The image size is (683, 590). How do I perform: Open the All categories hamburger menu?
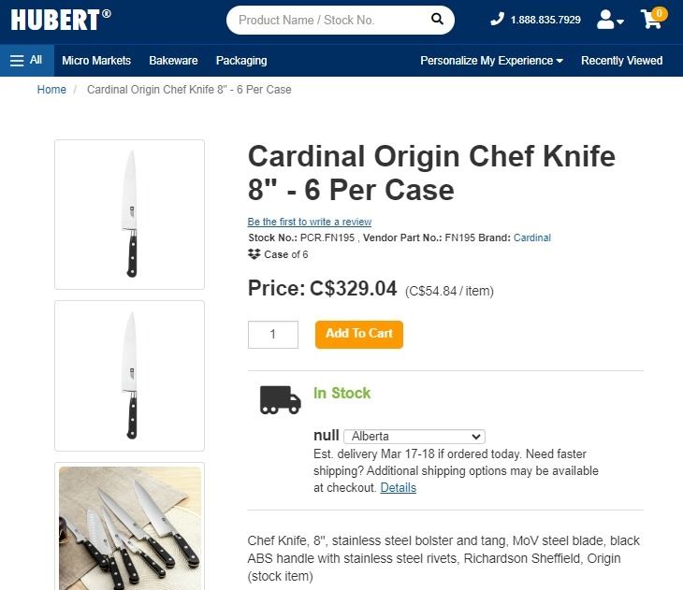coord(26,61)
